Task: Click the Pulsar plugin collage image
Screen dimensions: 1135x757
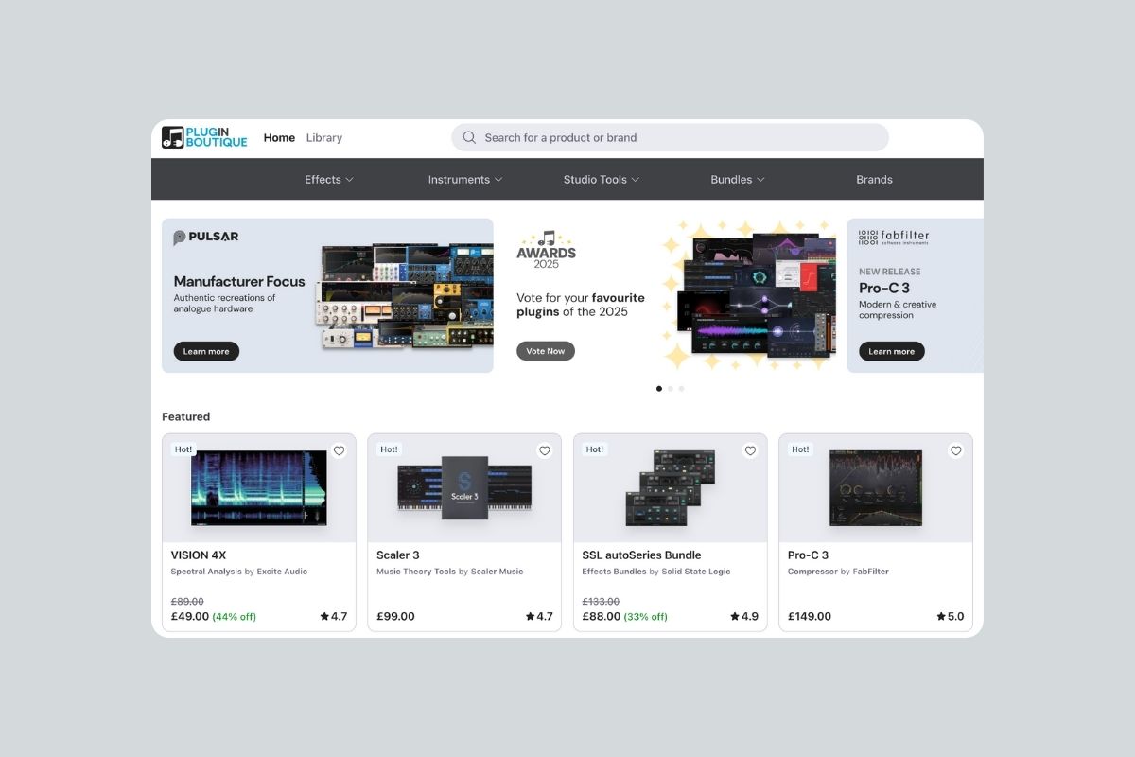Action: (x=404, y=296)
